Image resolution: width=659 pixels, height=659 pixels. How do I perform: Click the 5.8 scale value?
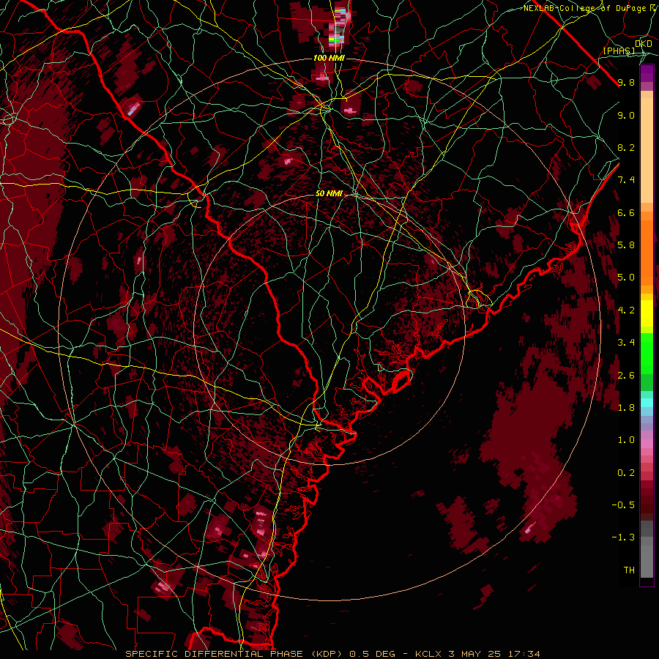pos(626,245)
